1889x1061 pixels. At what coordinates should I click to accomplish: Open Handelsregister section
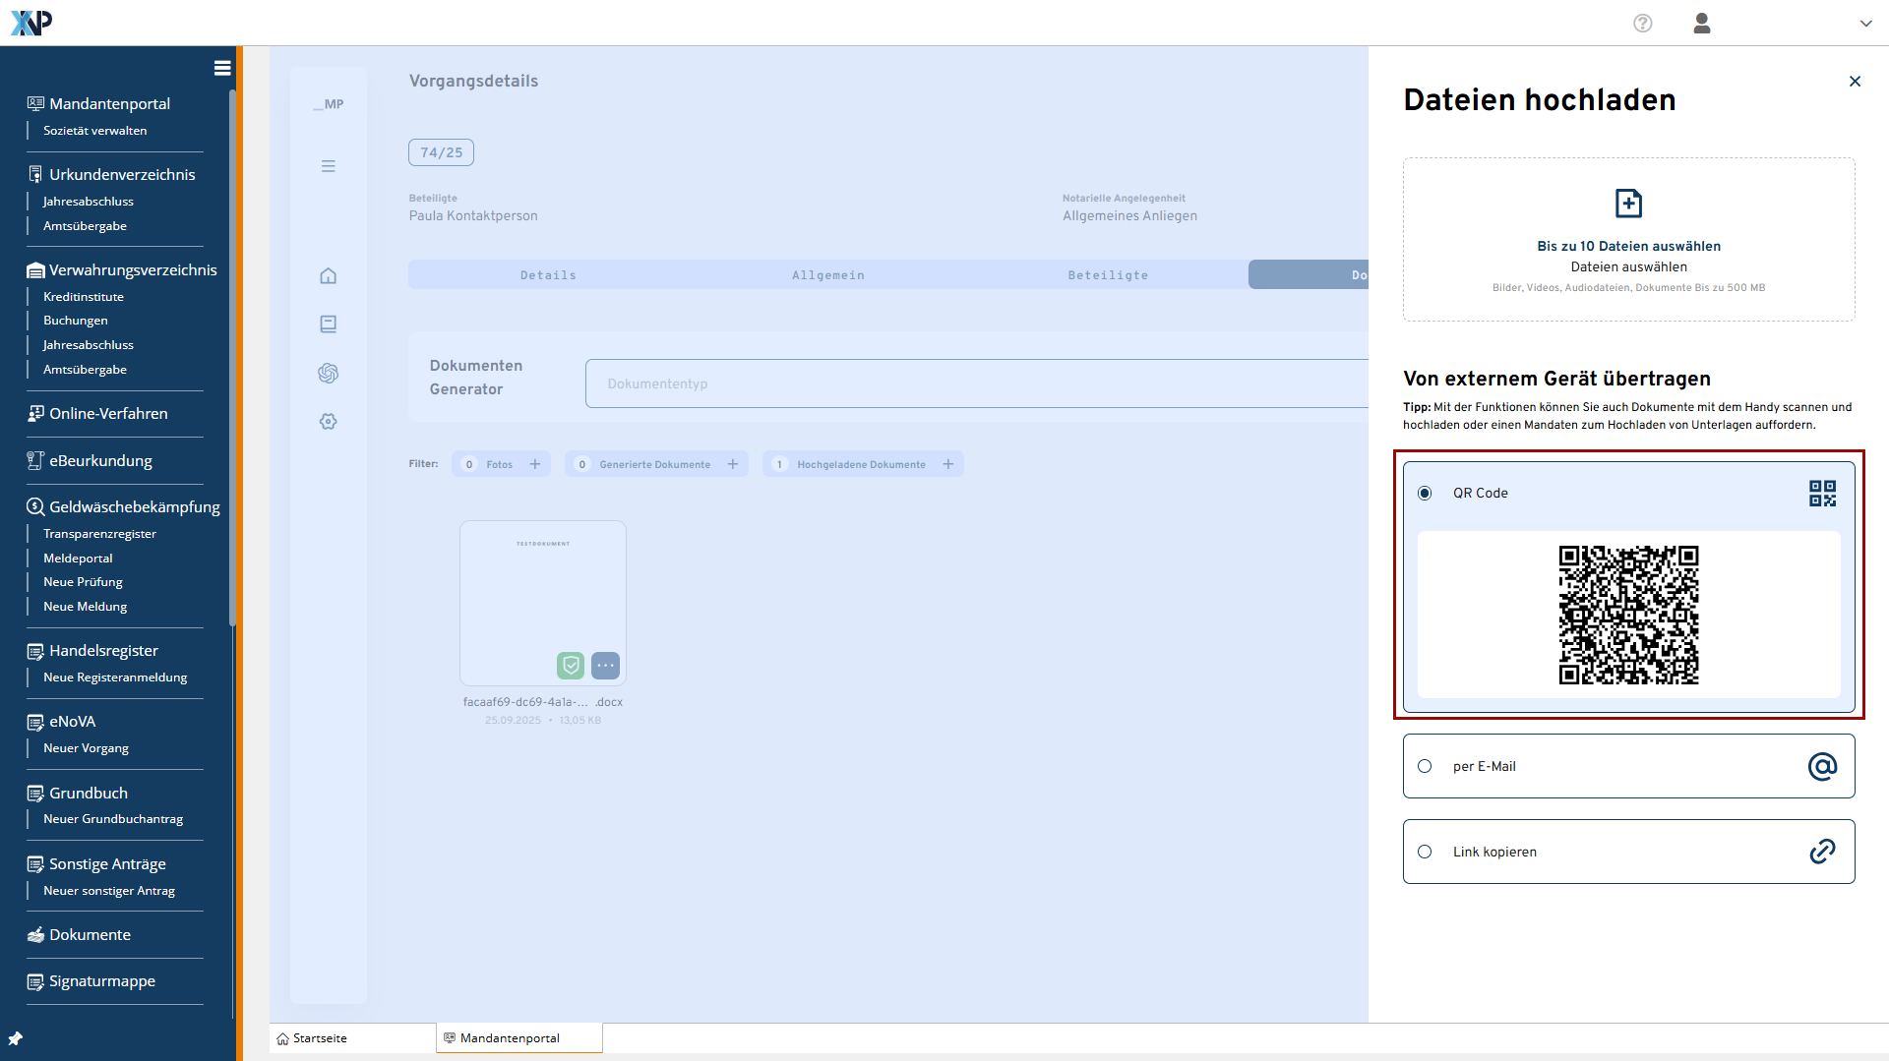[103, 651]
